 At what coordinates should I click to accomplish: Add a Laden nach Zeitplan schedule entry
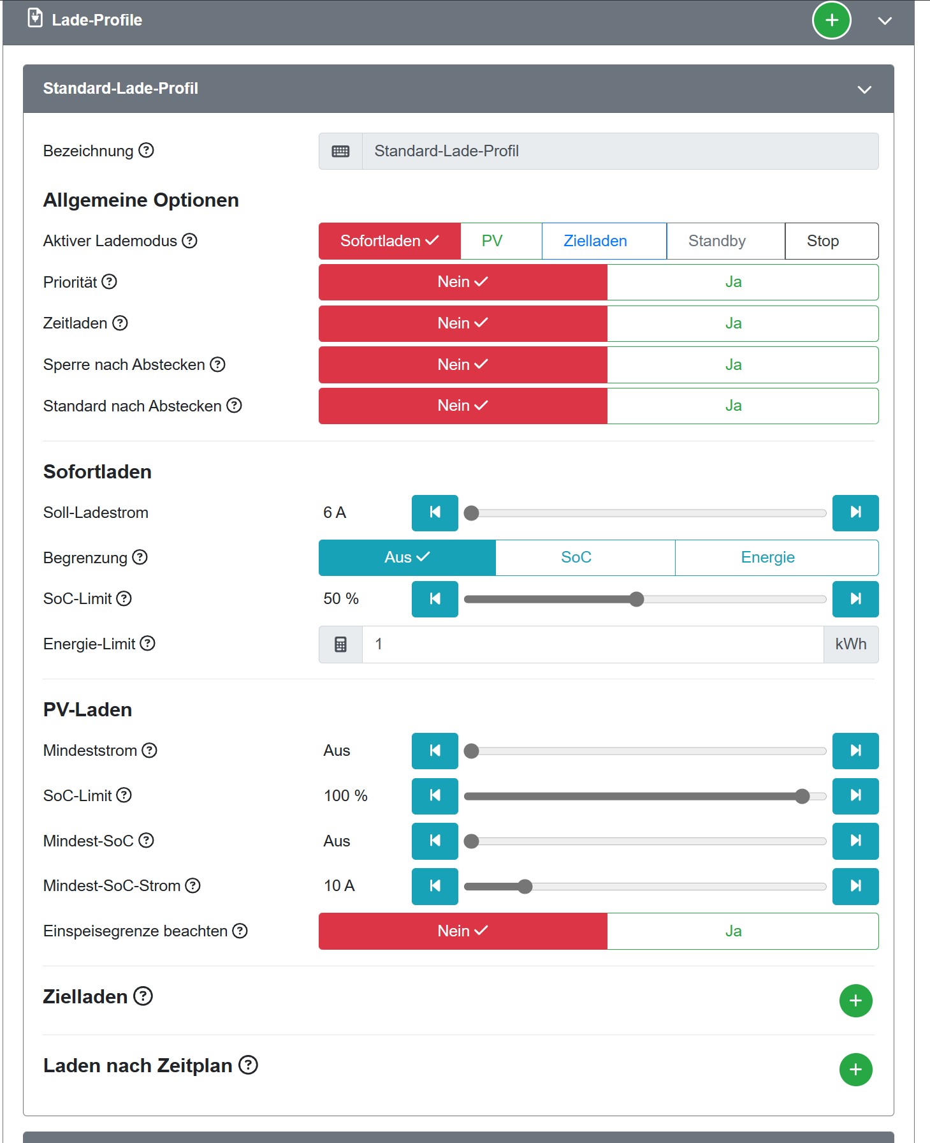[855, 1070]
